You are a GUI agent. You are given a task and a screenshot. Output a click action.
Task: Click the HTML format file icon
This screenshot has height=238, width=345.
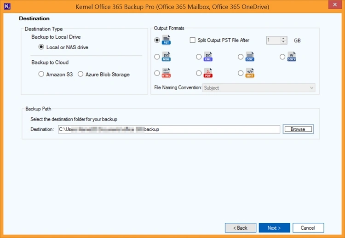tap(166, 73)
